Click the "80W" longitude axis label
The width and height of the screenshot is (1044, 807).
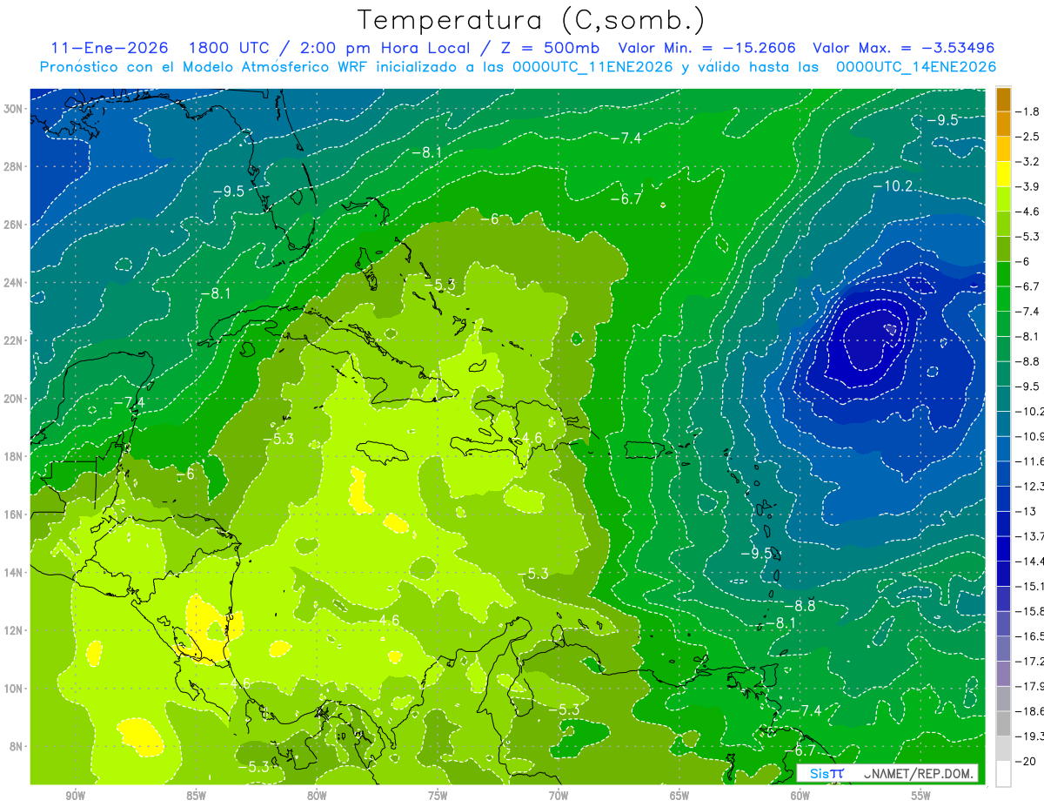[x=317, y=796]
